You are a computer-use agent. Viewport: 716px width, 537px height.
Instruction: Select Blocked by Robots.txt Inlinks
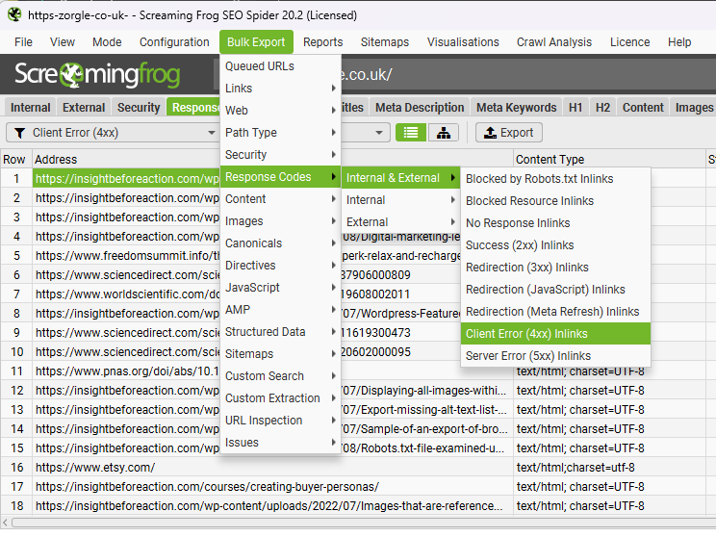(555, 179)
